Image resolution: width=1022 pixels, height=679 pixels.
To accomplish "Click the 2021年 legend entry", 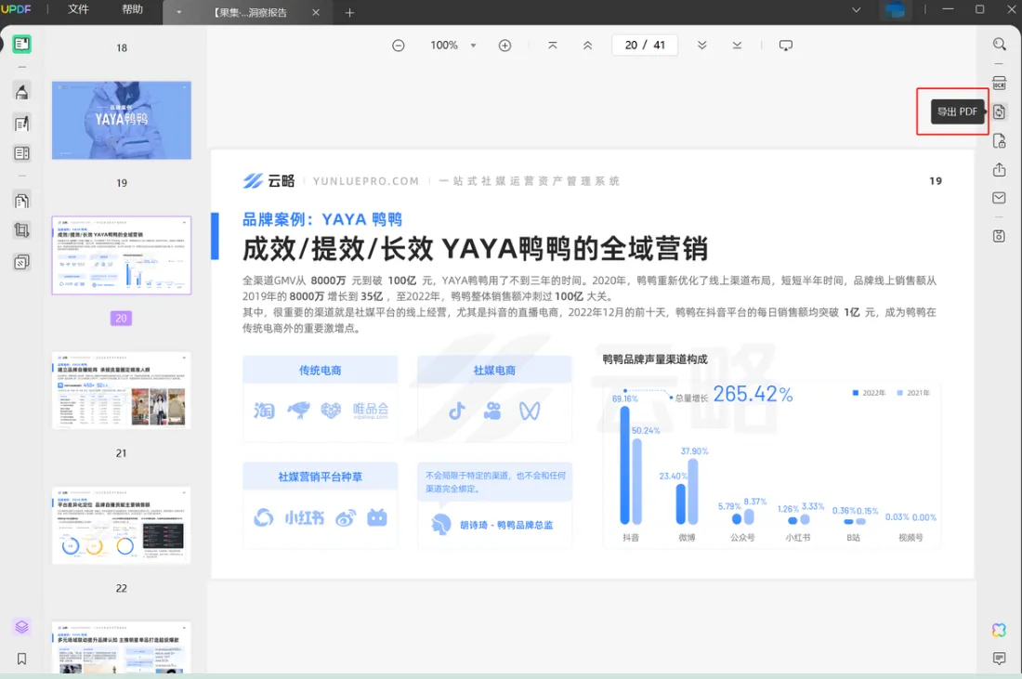I will [x=914, y=393].
